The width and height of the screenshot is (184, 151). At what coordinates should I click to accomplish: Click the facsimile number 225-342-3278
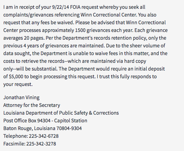[41, 144]
